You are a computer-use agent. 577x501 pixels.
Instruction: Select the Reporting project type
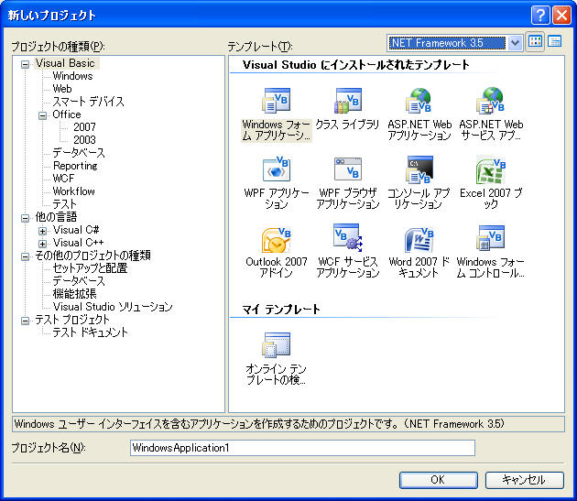click(x=75, y=166)
